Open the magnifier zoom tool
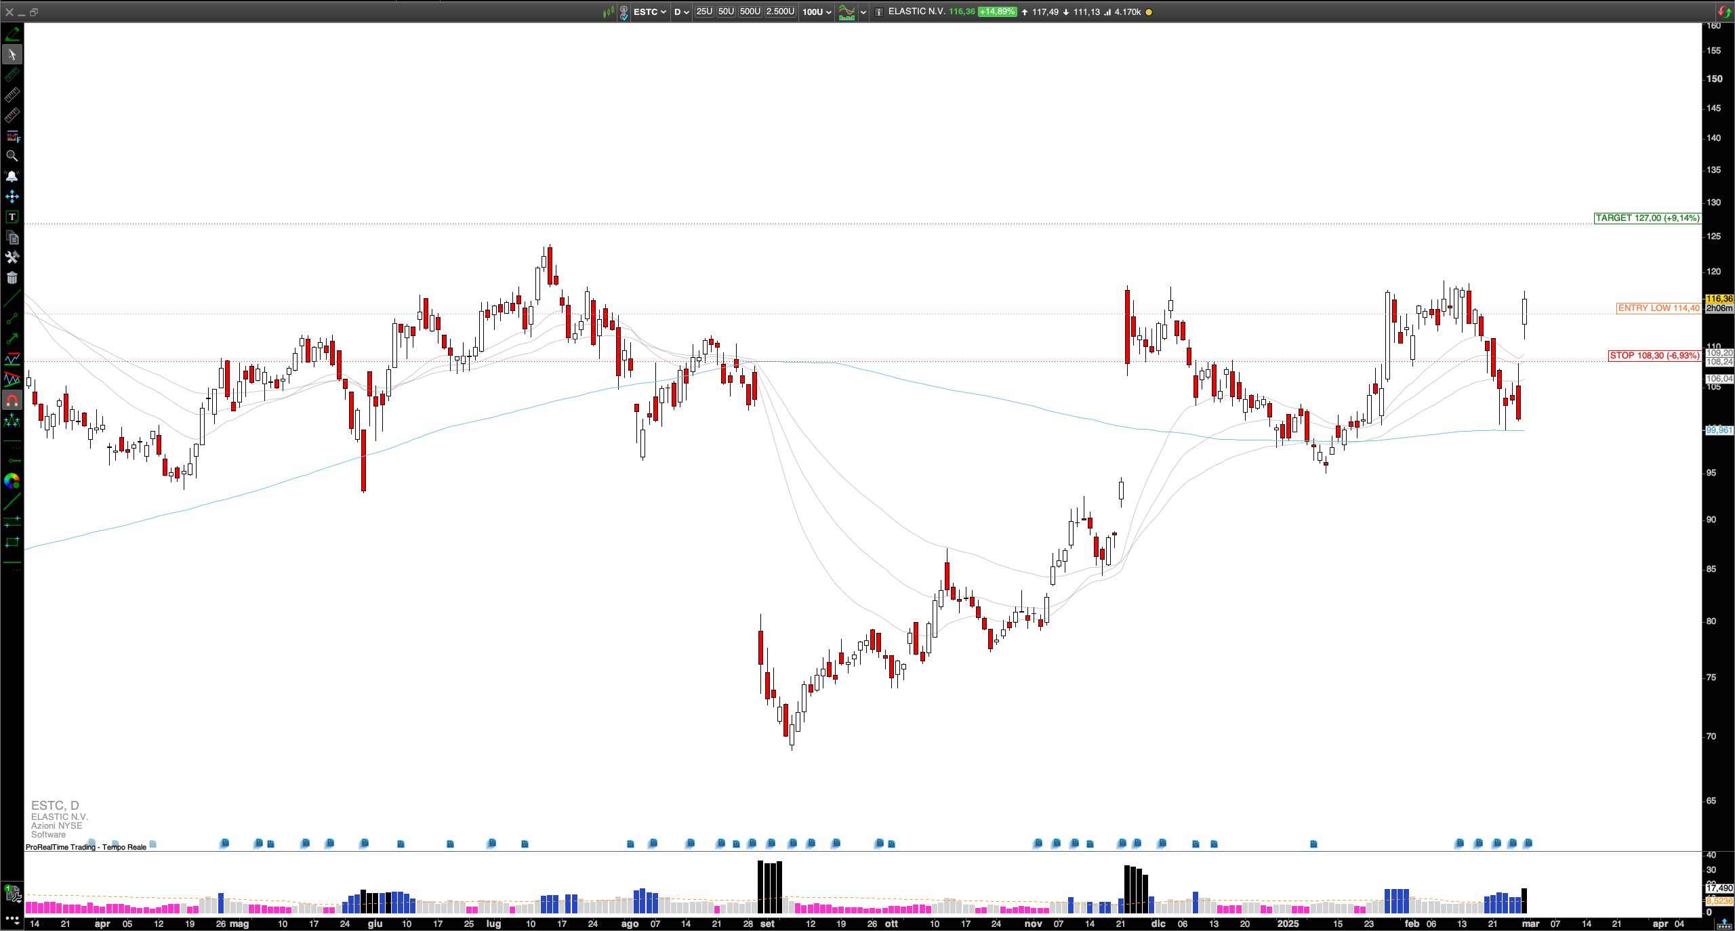The width and height of the screenshot is (1735, 931). tap(12, 156)
